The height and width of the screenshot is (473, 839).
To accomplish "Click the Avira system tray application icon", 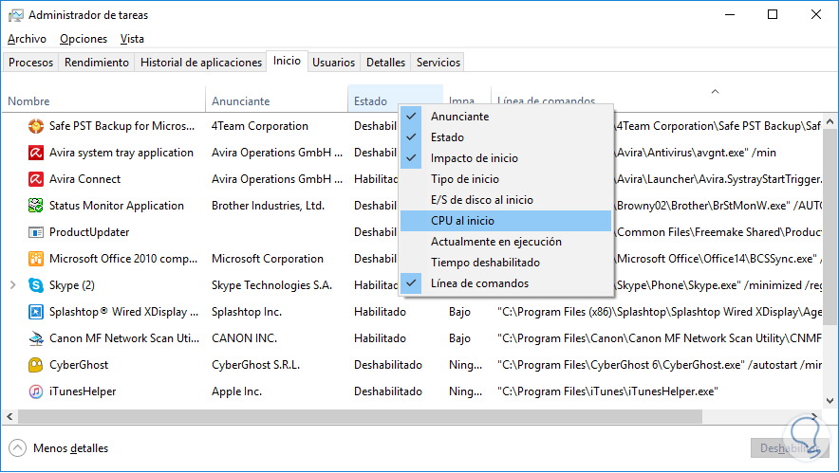I will tap(35, 153).
